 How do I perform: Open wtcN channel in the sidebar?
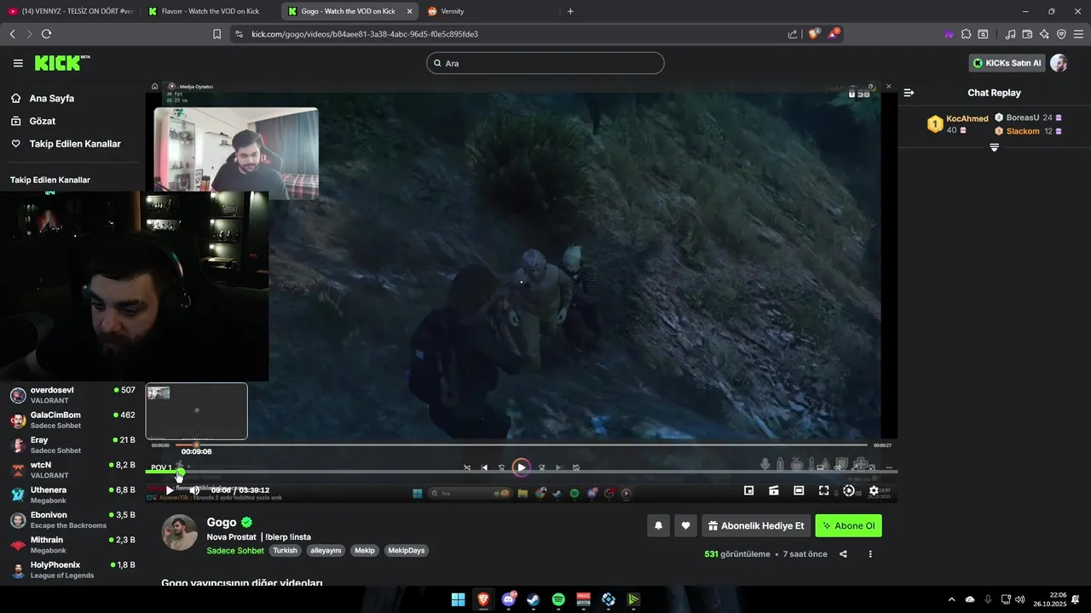click(x=72, y=470)
